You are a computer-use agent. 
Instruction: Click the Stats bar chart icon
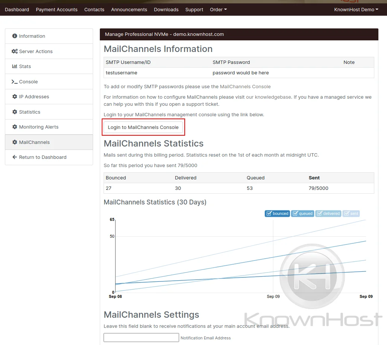tap(15, 66)
